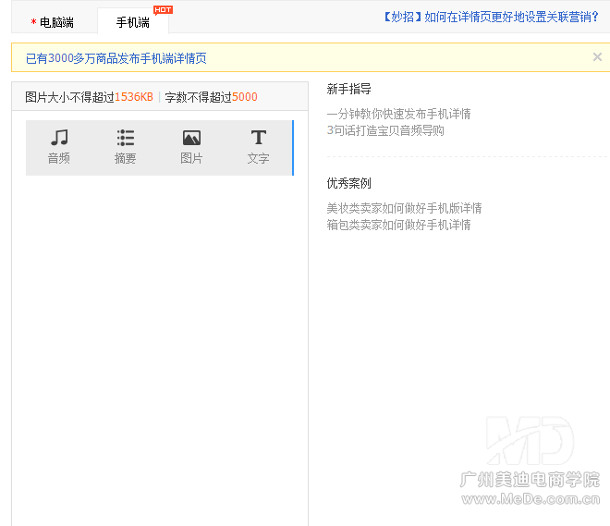Select the 摘要 summary tool
This screenshot has width=610, height=526.
(126, 147)
